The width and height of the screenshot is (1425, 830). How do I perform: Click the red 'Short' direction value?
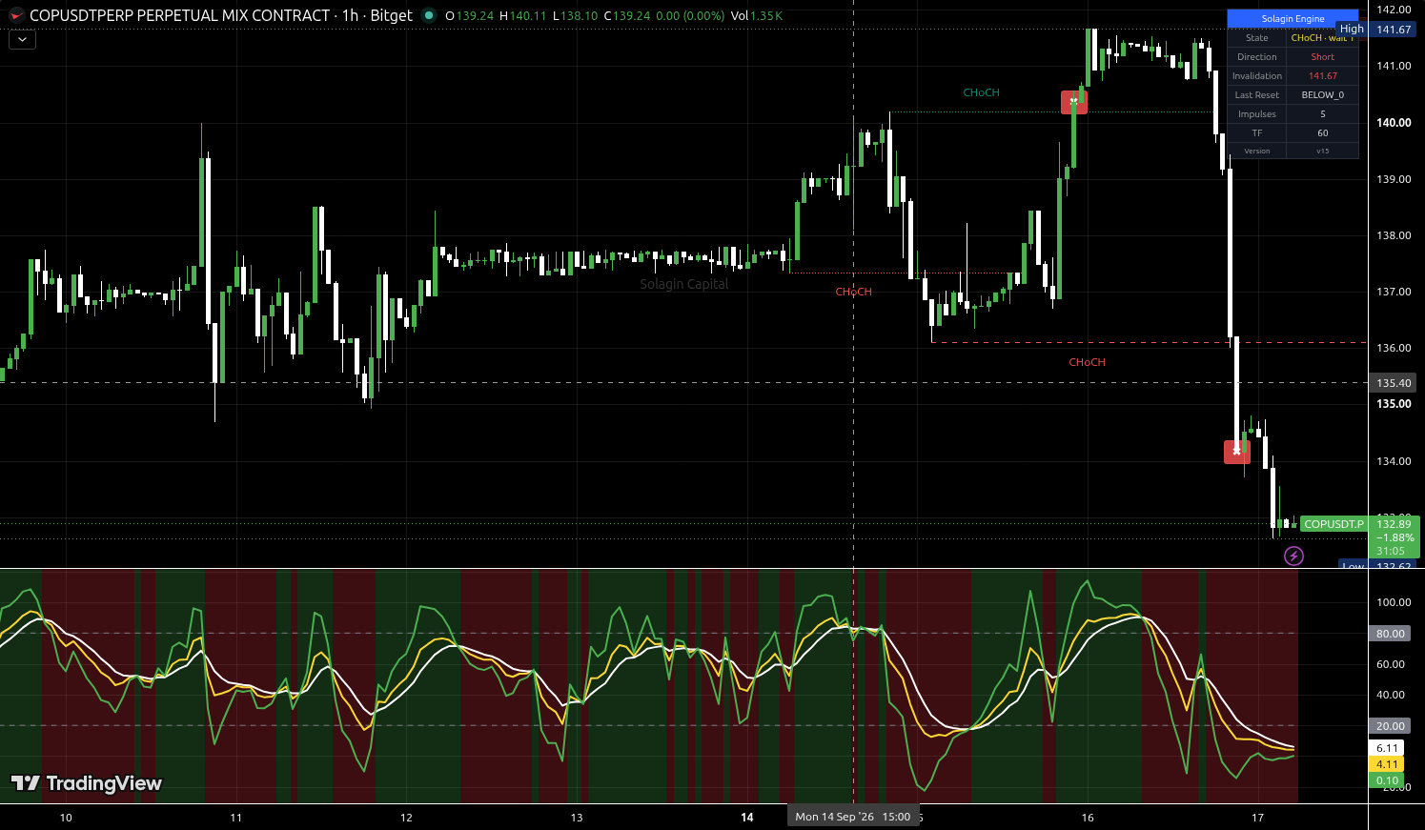(x=1322, y=57)
